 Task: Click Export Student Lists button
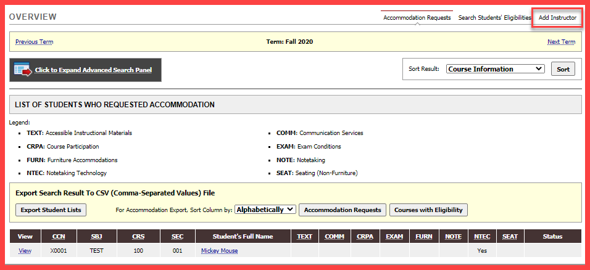coord(51,210)
